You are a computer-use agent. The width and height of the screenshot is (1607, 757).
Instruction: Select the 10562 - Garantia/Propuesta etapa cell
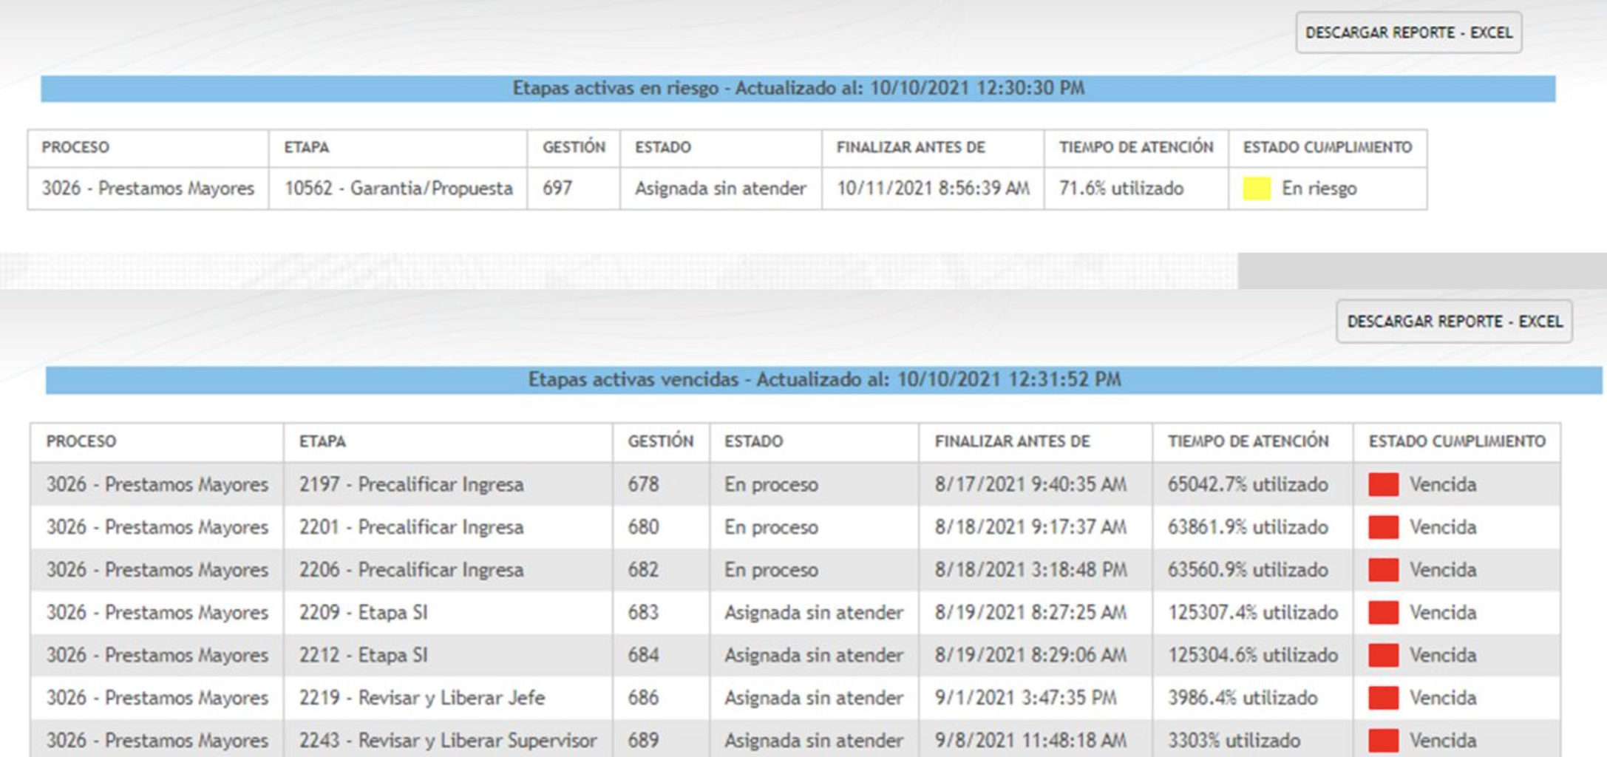[398, 189]
